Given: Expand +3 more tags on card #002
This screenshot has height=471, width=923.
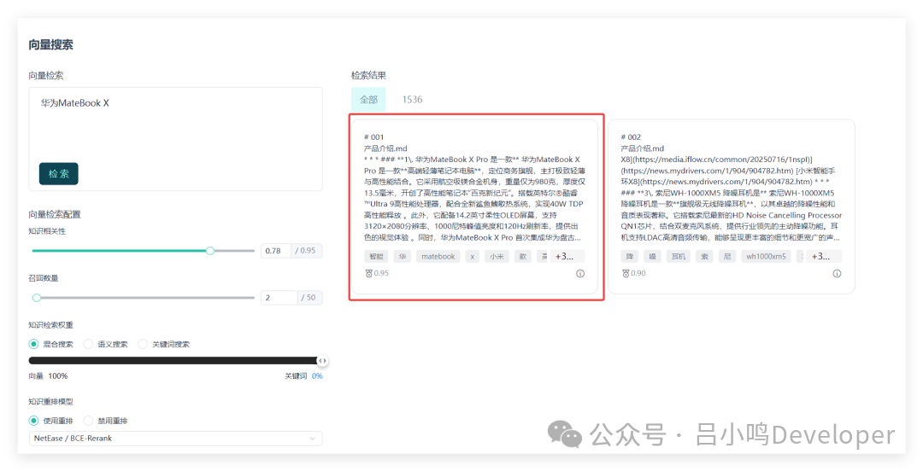Looking at the screenshot, I should pyautogui.click(x=822, y=256).
